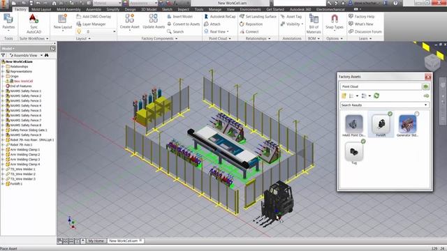
Task: Open the Assembly View dropdown
Action: (41, 55)
